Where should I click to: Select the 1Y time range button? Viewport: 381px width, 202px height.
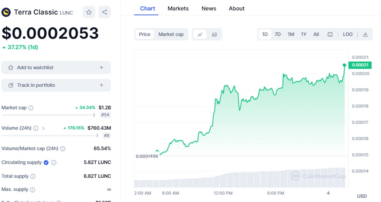(304, 34)
